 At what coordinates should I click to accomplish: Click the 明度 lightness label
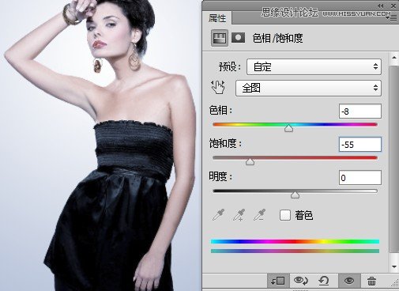click(x=220, y=176)
